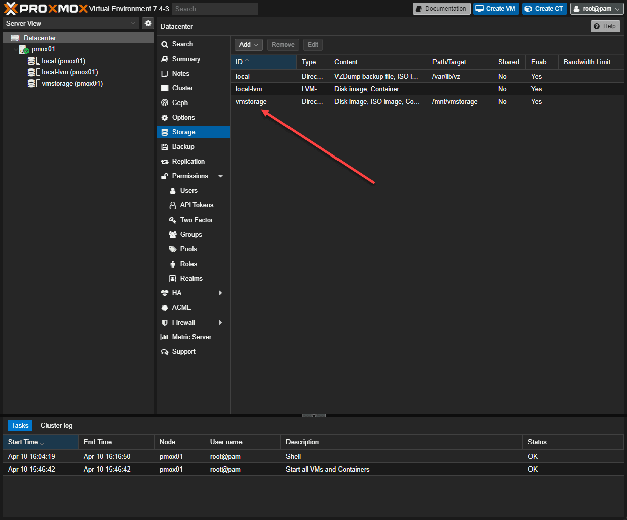The image size is (627, 520).
Task: Open the Documentation button
Action: pyautogui.click(x=441, y=9)
